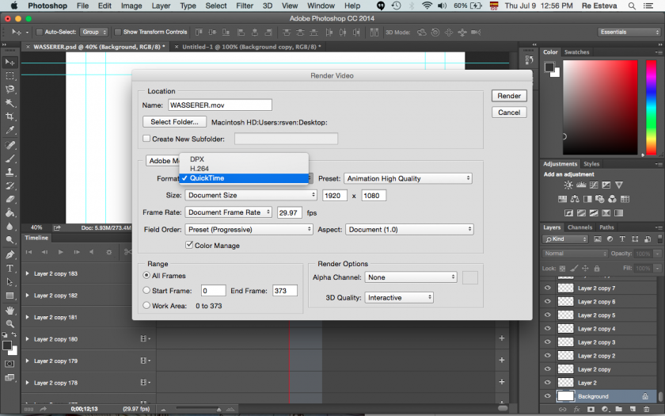Add a Levels adjustment
The height and width of the screenshot is (416, 665).
point(581,185)
